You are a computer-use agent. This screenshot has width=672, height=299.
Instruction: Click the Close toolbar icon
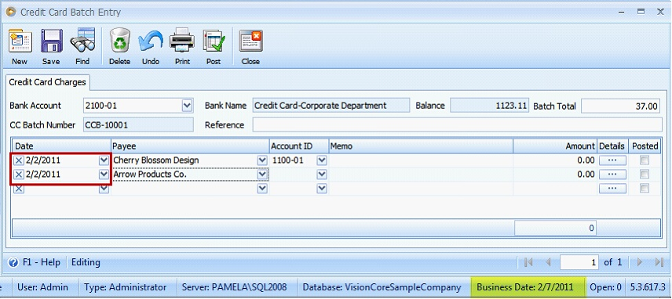pos(250,41)
